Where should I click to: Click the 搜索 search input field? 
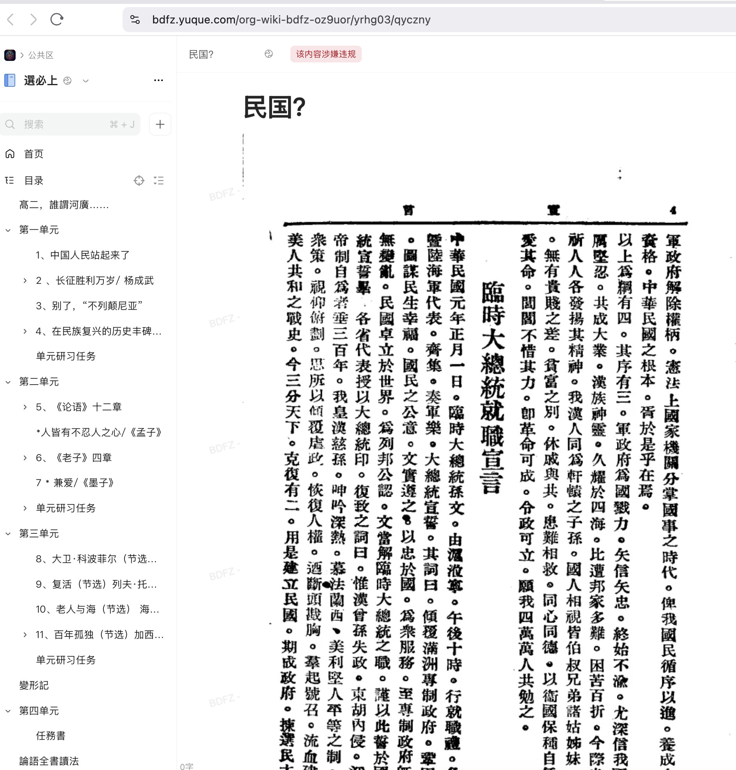click(67, 125)
